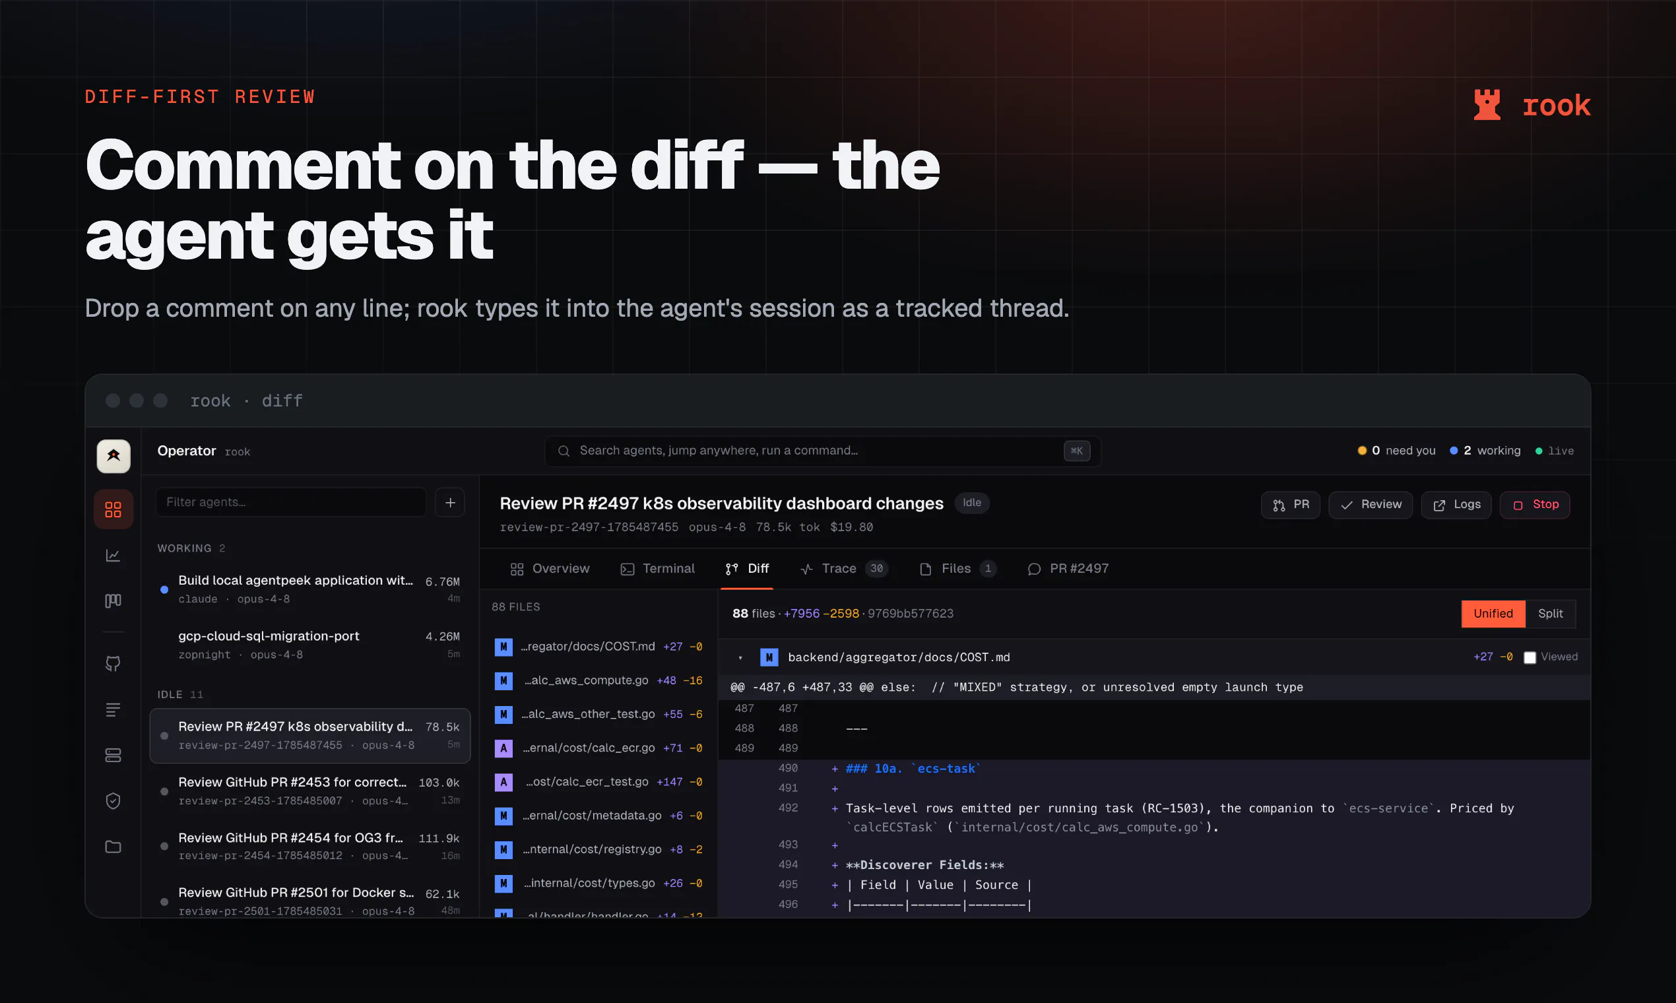Open the Overview tab
The height and width of the screenshot is (1003, 1676).
pyautogui.click(x=550, y=568)
